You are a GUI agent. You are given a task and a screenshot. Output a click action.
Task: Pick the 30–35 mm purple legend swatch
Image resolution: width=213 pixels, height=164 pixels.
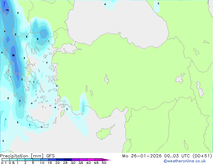point(76,160)
